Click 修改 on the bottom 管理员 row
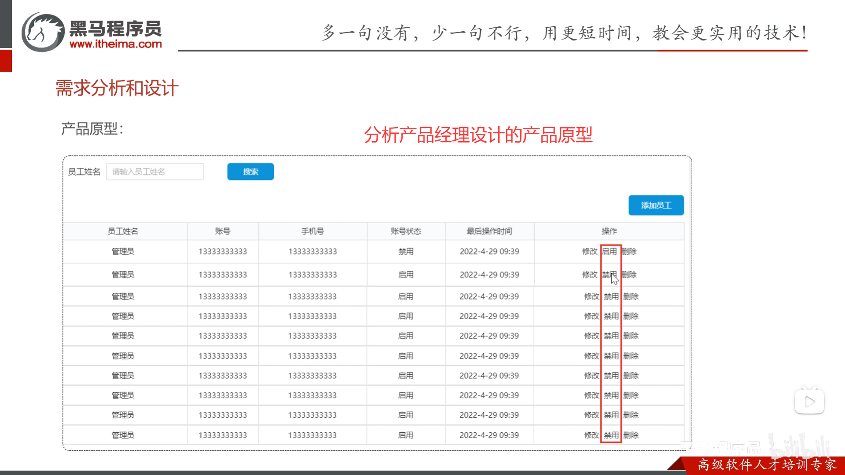Image resolution: width=845 pixels, height=475 pixels. pos(591,435)
